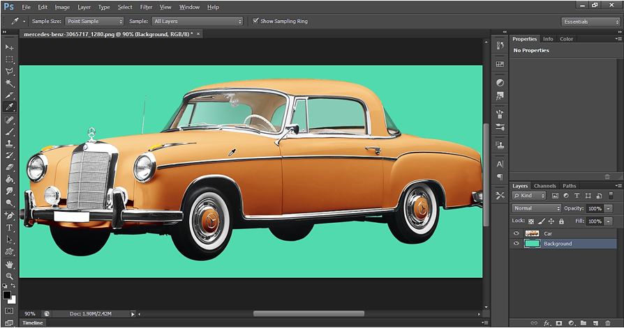This screenshot has width=624, height=328.
Task: Open the Image menu
Action: pos(62,7)
